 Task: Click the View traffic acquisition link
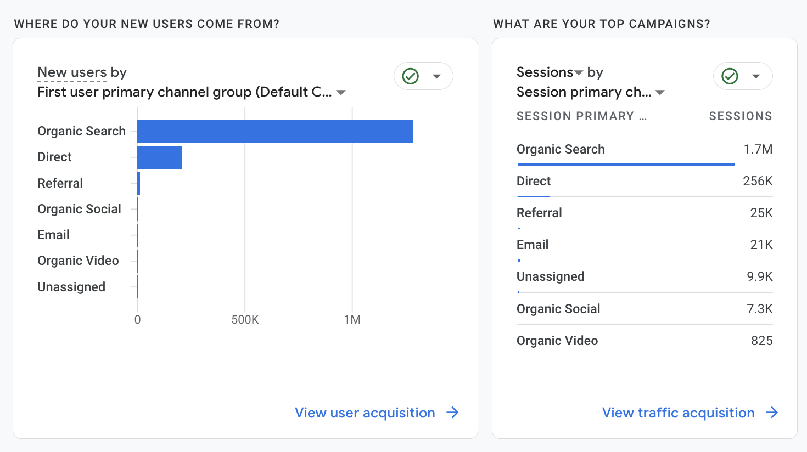(678, 413)
